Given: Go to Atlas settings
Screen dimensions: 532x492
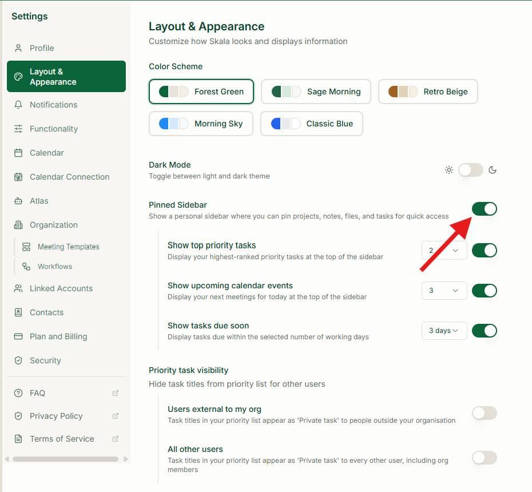Looking at the screenshot, I should point(66,201).
